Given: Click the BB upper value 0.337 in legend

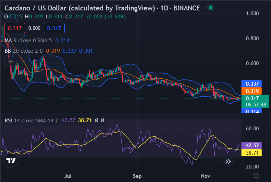Looking at the screenshot, I should click(x=69, y=51).
